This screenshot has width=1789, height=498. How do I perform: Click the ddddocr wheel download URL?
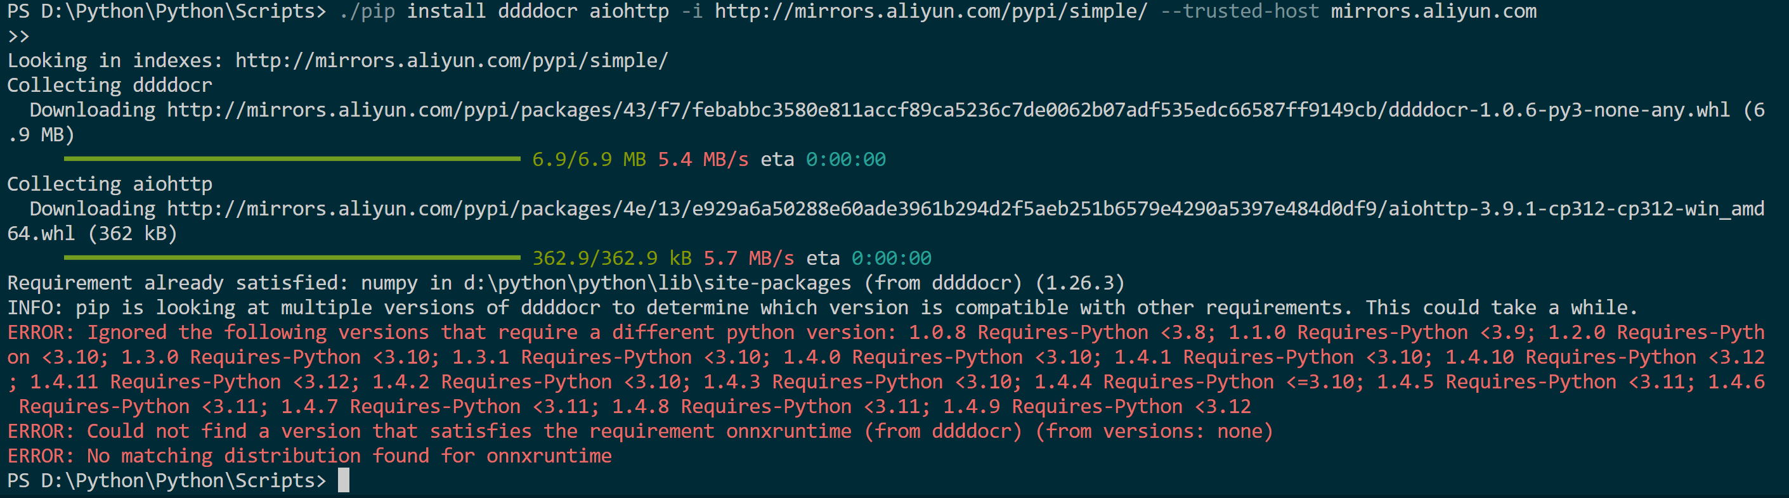pyautogui.click(x=948, y=110)
